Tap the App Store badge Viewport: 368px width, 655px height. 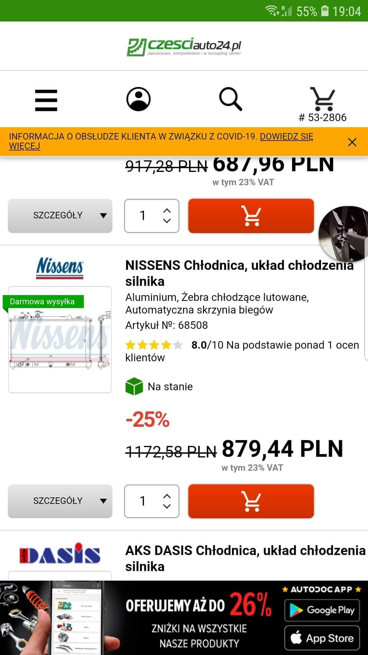click(322, 638)
